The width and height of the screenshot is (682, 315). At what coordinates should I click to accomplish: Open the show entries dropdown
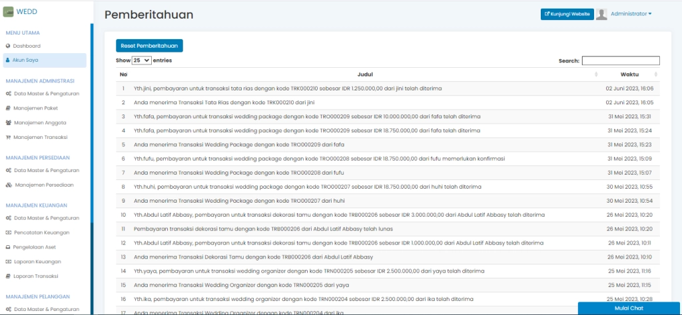click(141, 60)
